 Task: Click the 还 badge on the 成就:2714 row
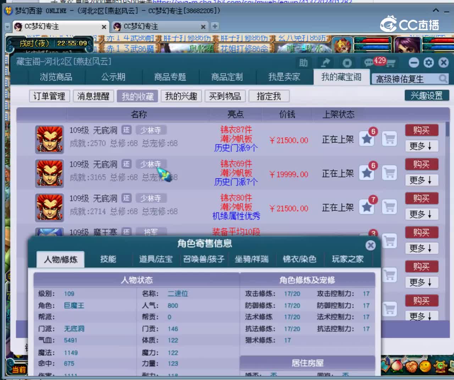pyautogui.click(x=127, y=198)
